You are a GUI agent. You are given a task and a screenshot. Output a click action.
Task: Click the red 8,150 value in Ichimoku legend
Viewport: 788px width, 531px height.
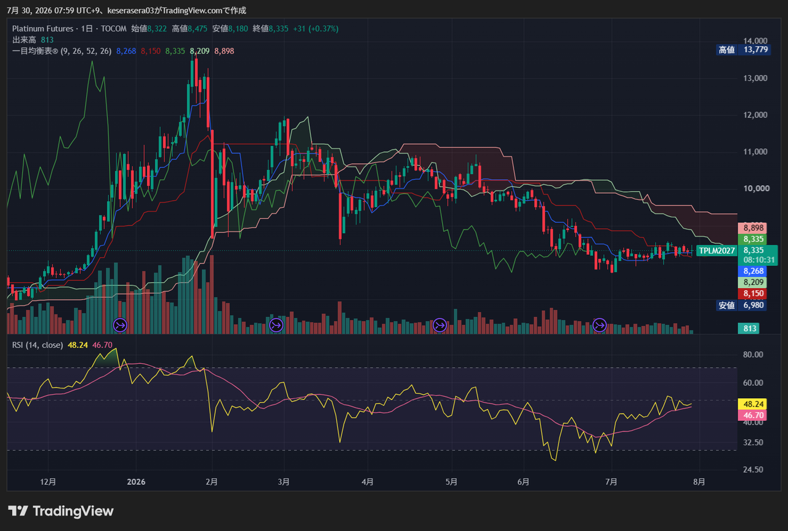point(150,51)
